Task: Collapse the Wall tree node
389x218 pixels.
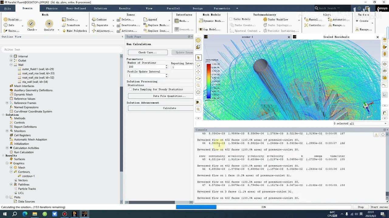Action: click(11, 65)
